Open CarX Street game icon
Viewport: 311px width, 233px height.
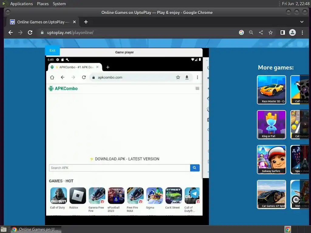(x=173, y=196)
